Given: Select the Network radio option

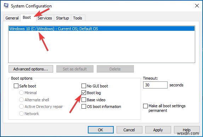Looking at the screenshot, I should pyautogui.click(x=21, y=113).
